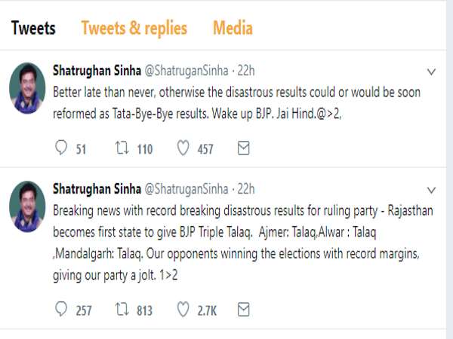
Task: Click the 22h timestamp on second tweet
Action: (246, 188)
